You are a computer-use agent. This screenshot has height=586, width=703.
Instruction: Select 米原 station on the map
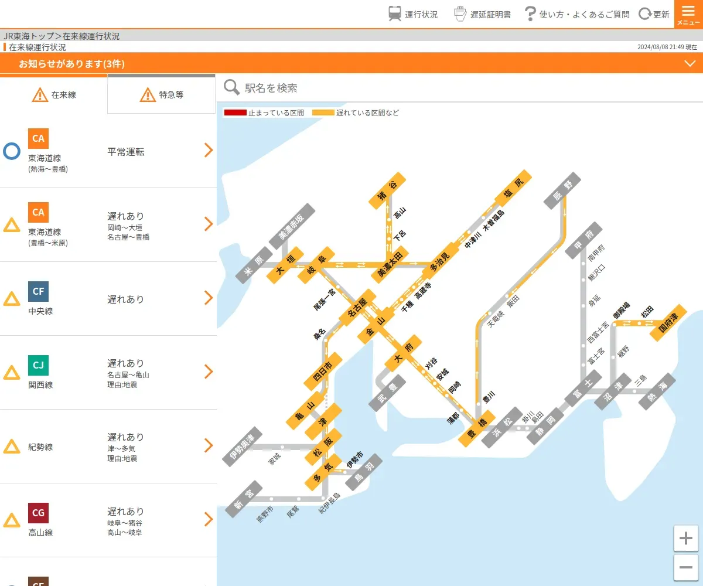(x=255, y=265)
